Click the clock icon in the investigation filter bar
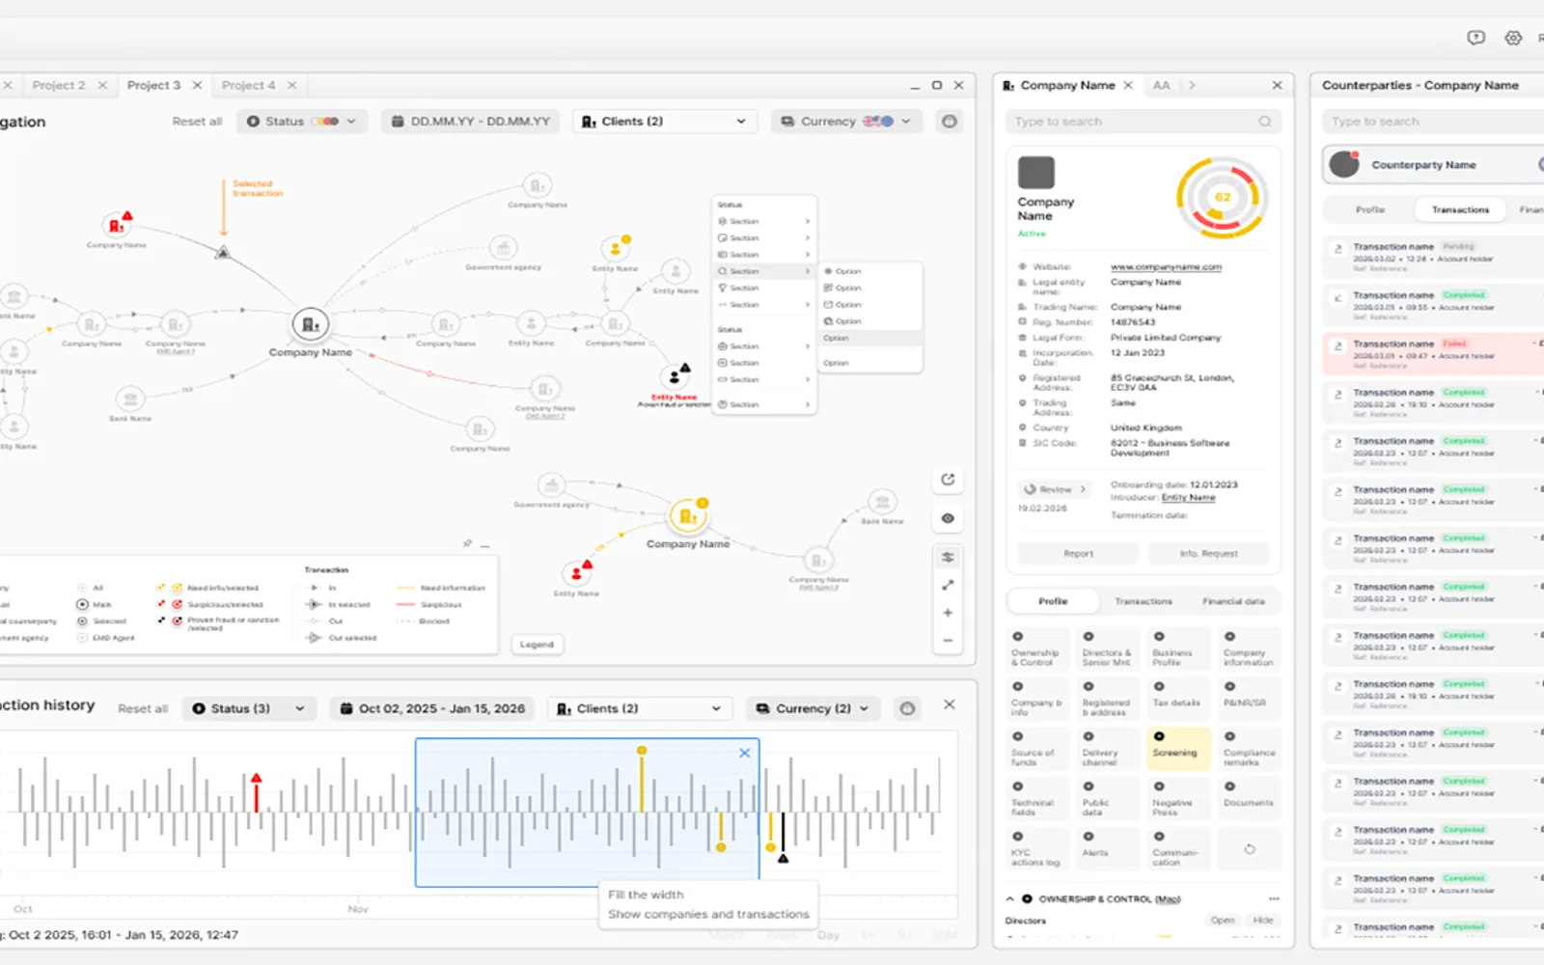The image size is (1544, 965). 950,122
